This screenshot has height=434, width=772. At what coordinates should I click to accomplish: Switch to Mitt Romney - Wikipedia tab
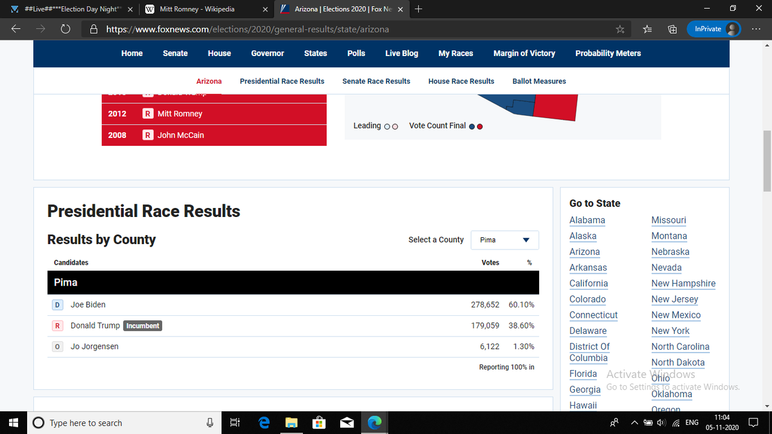point(206,9)
